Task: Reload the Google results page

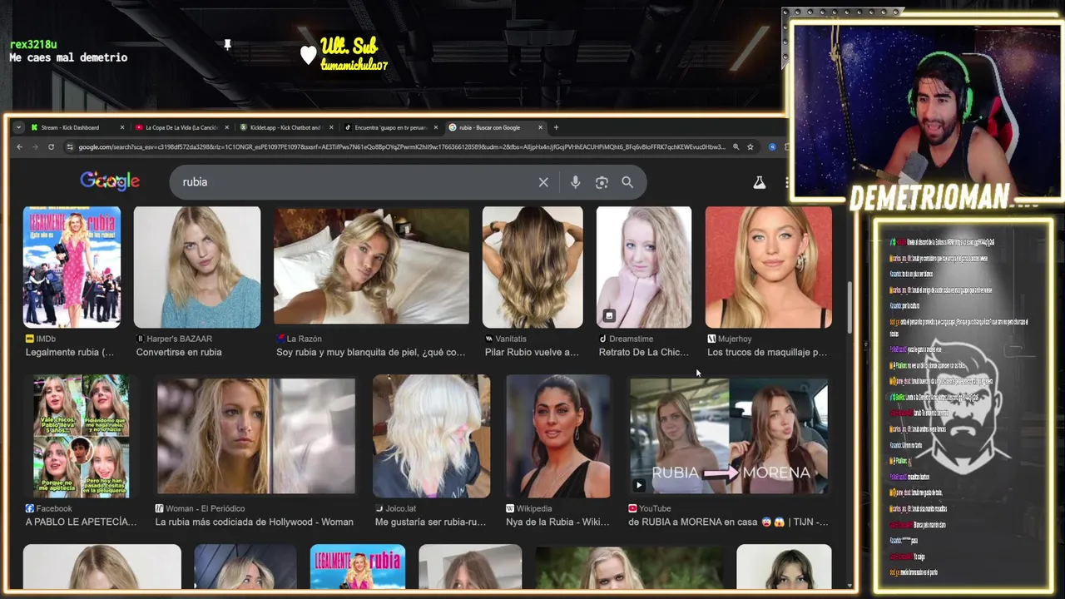Action: tap(51, 147)
